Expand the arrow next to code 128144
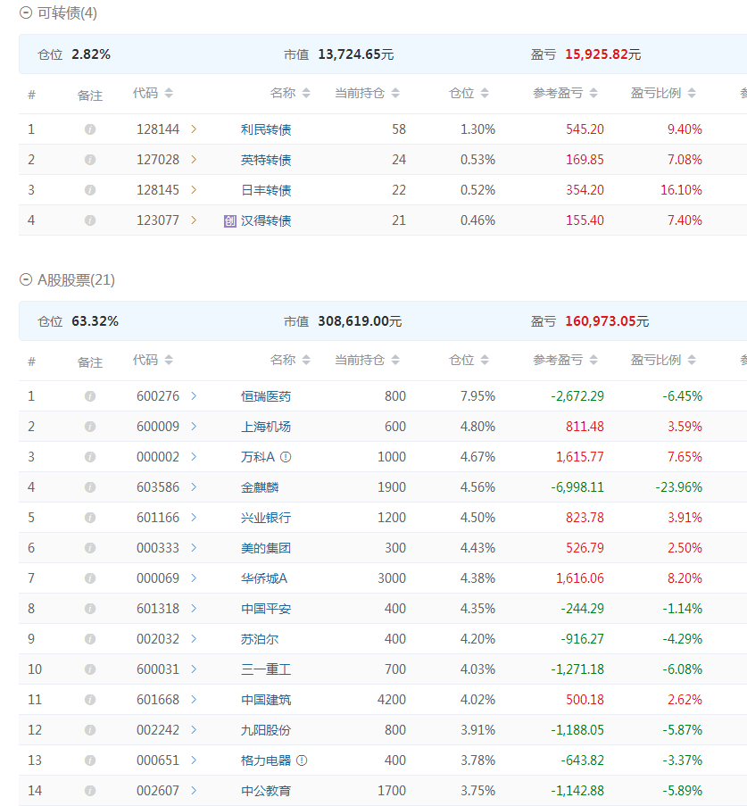 point(194,129)
